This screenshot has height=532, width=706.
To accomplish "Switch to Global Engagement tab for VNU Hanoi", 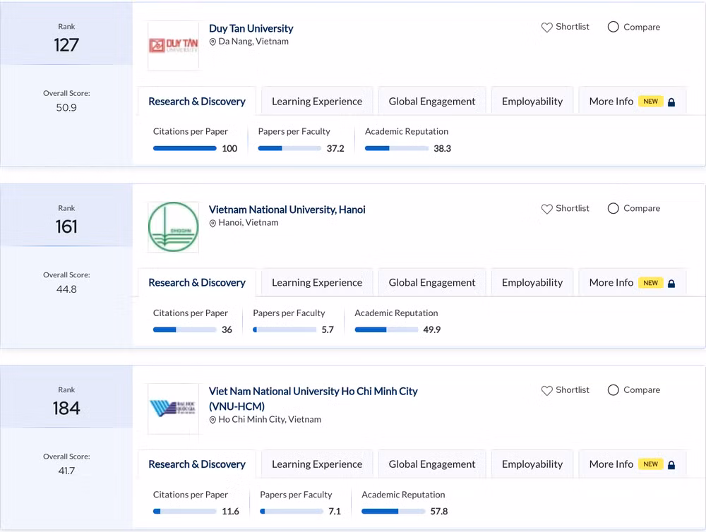I will tap(432, 283).
